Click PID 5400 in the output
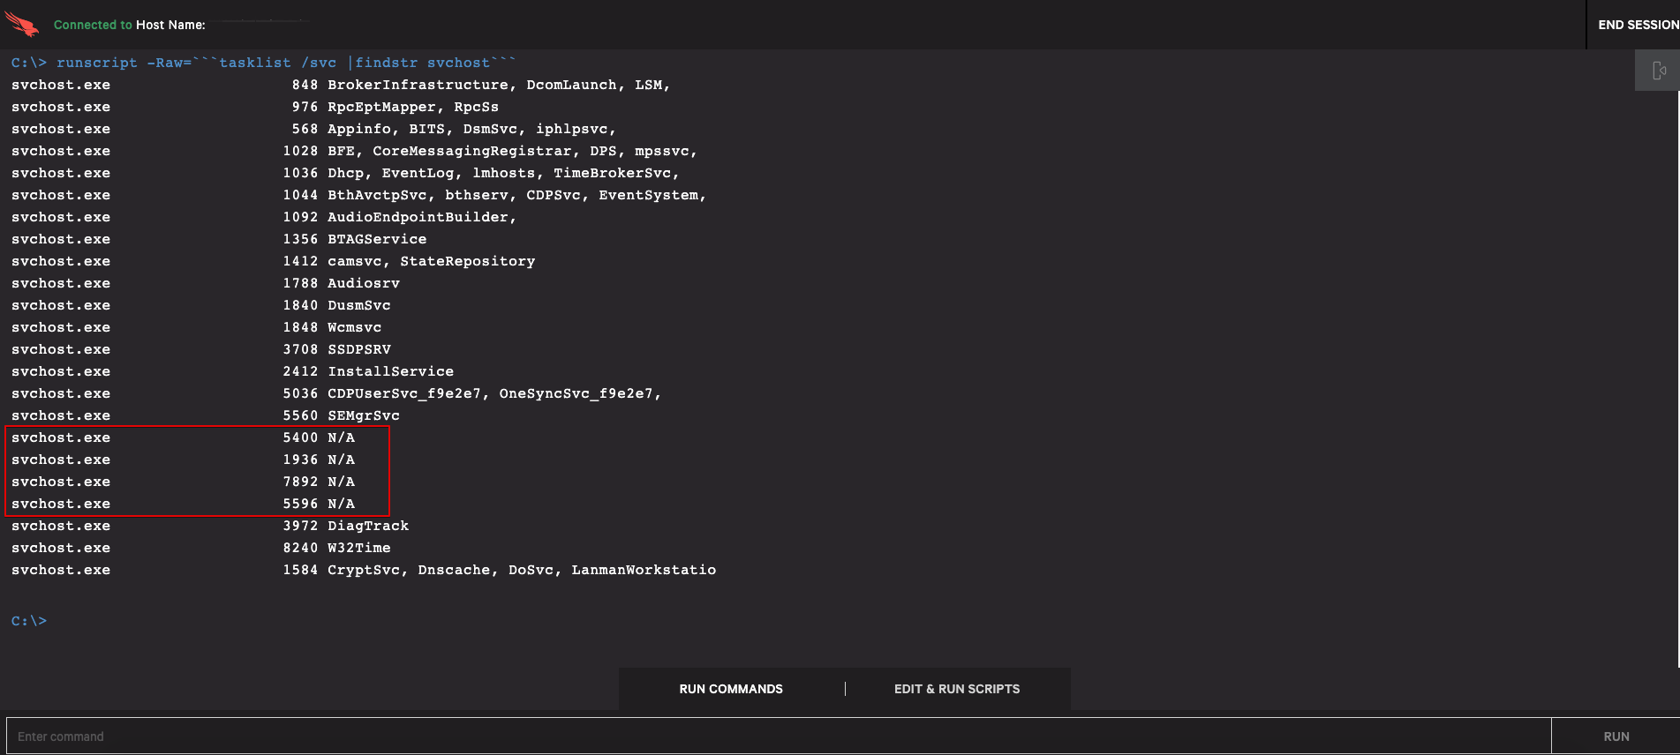This screenshot has width=1680, height=755. (x=300, y=437)
